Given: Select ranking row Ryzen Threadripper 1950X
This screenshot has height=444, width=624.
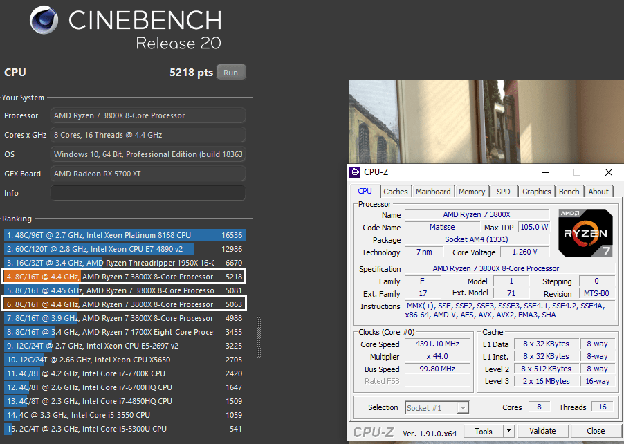Looking at the screenshot, I should point(125,263).
